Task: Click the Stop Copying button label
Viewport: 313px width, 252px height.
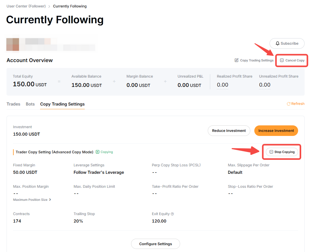Action: coord(284,152)
